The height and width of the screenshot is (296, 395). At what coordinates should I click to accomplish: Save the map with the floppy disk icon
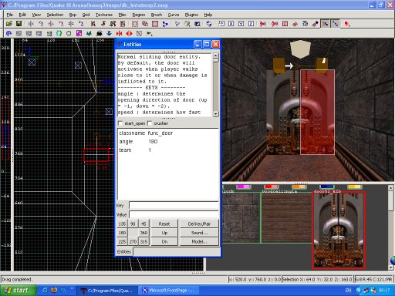tap(19, 24)
